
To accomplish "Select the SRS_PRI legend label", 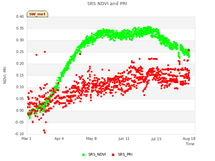I will click(125, 154).
